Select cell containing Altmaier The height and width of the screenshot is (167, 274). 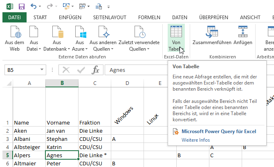(29, 163)
